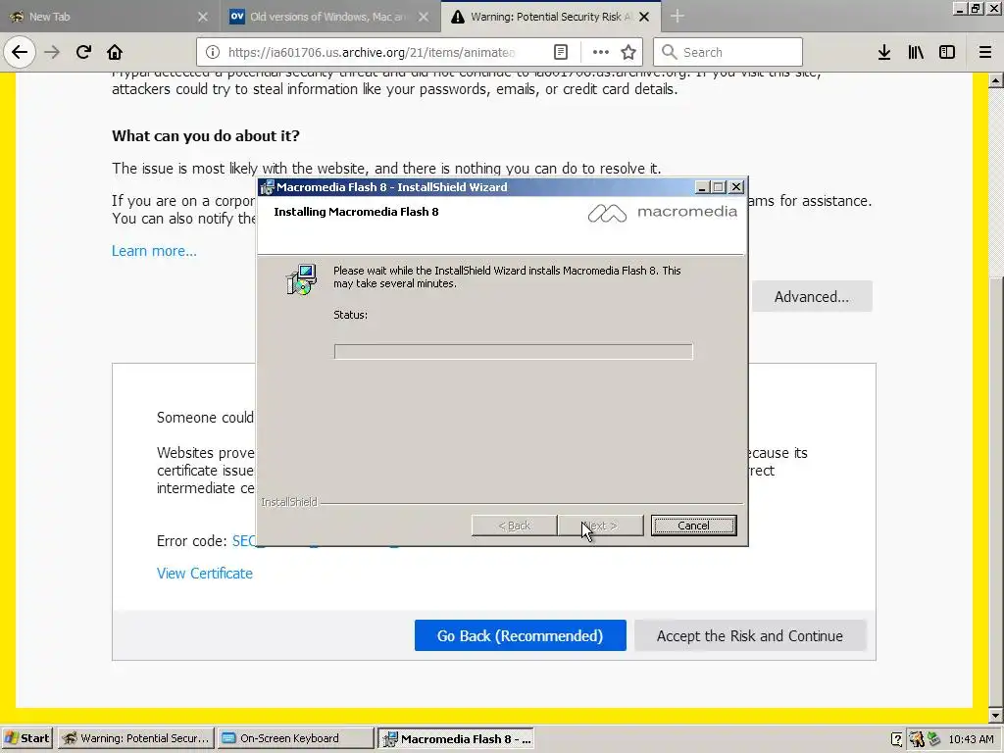Open the View Certificate link

205,573
